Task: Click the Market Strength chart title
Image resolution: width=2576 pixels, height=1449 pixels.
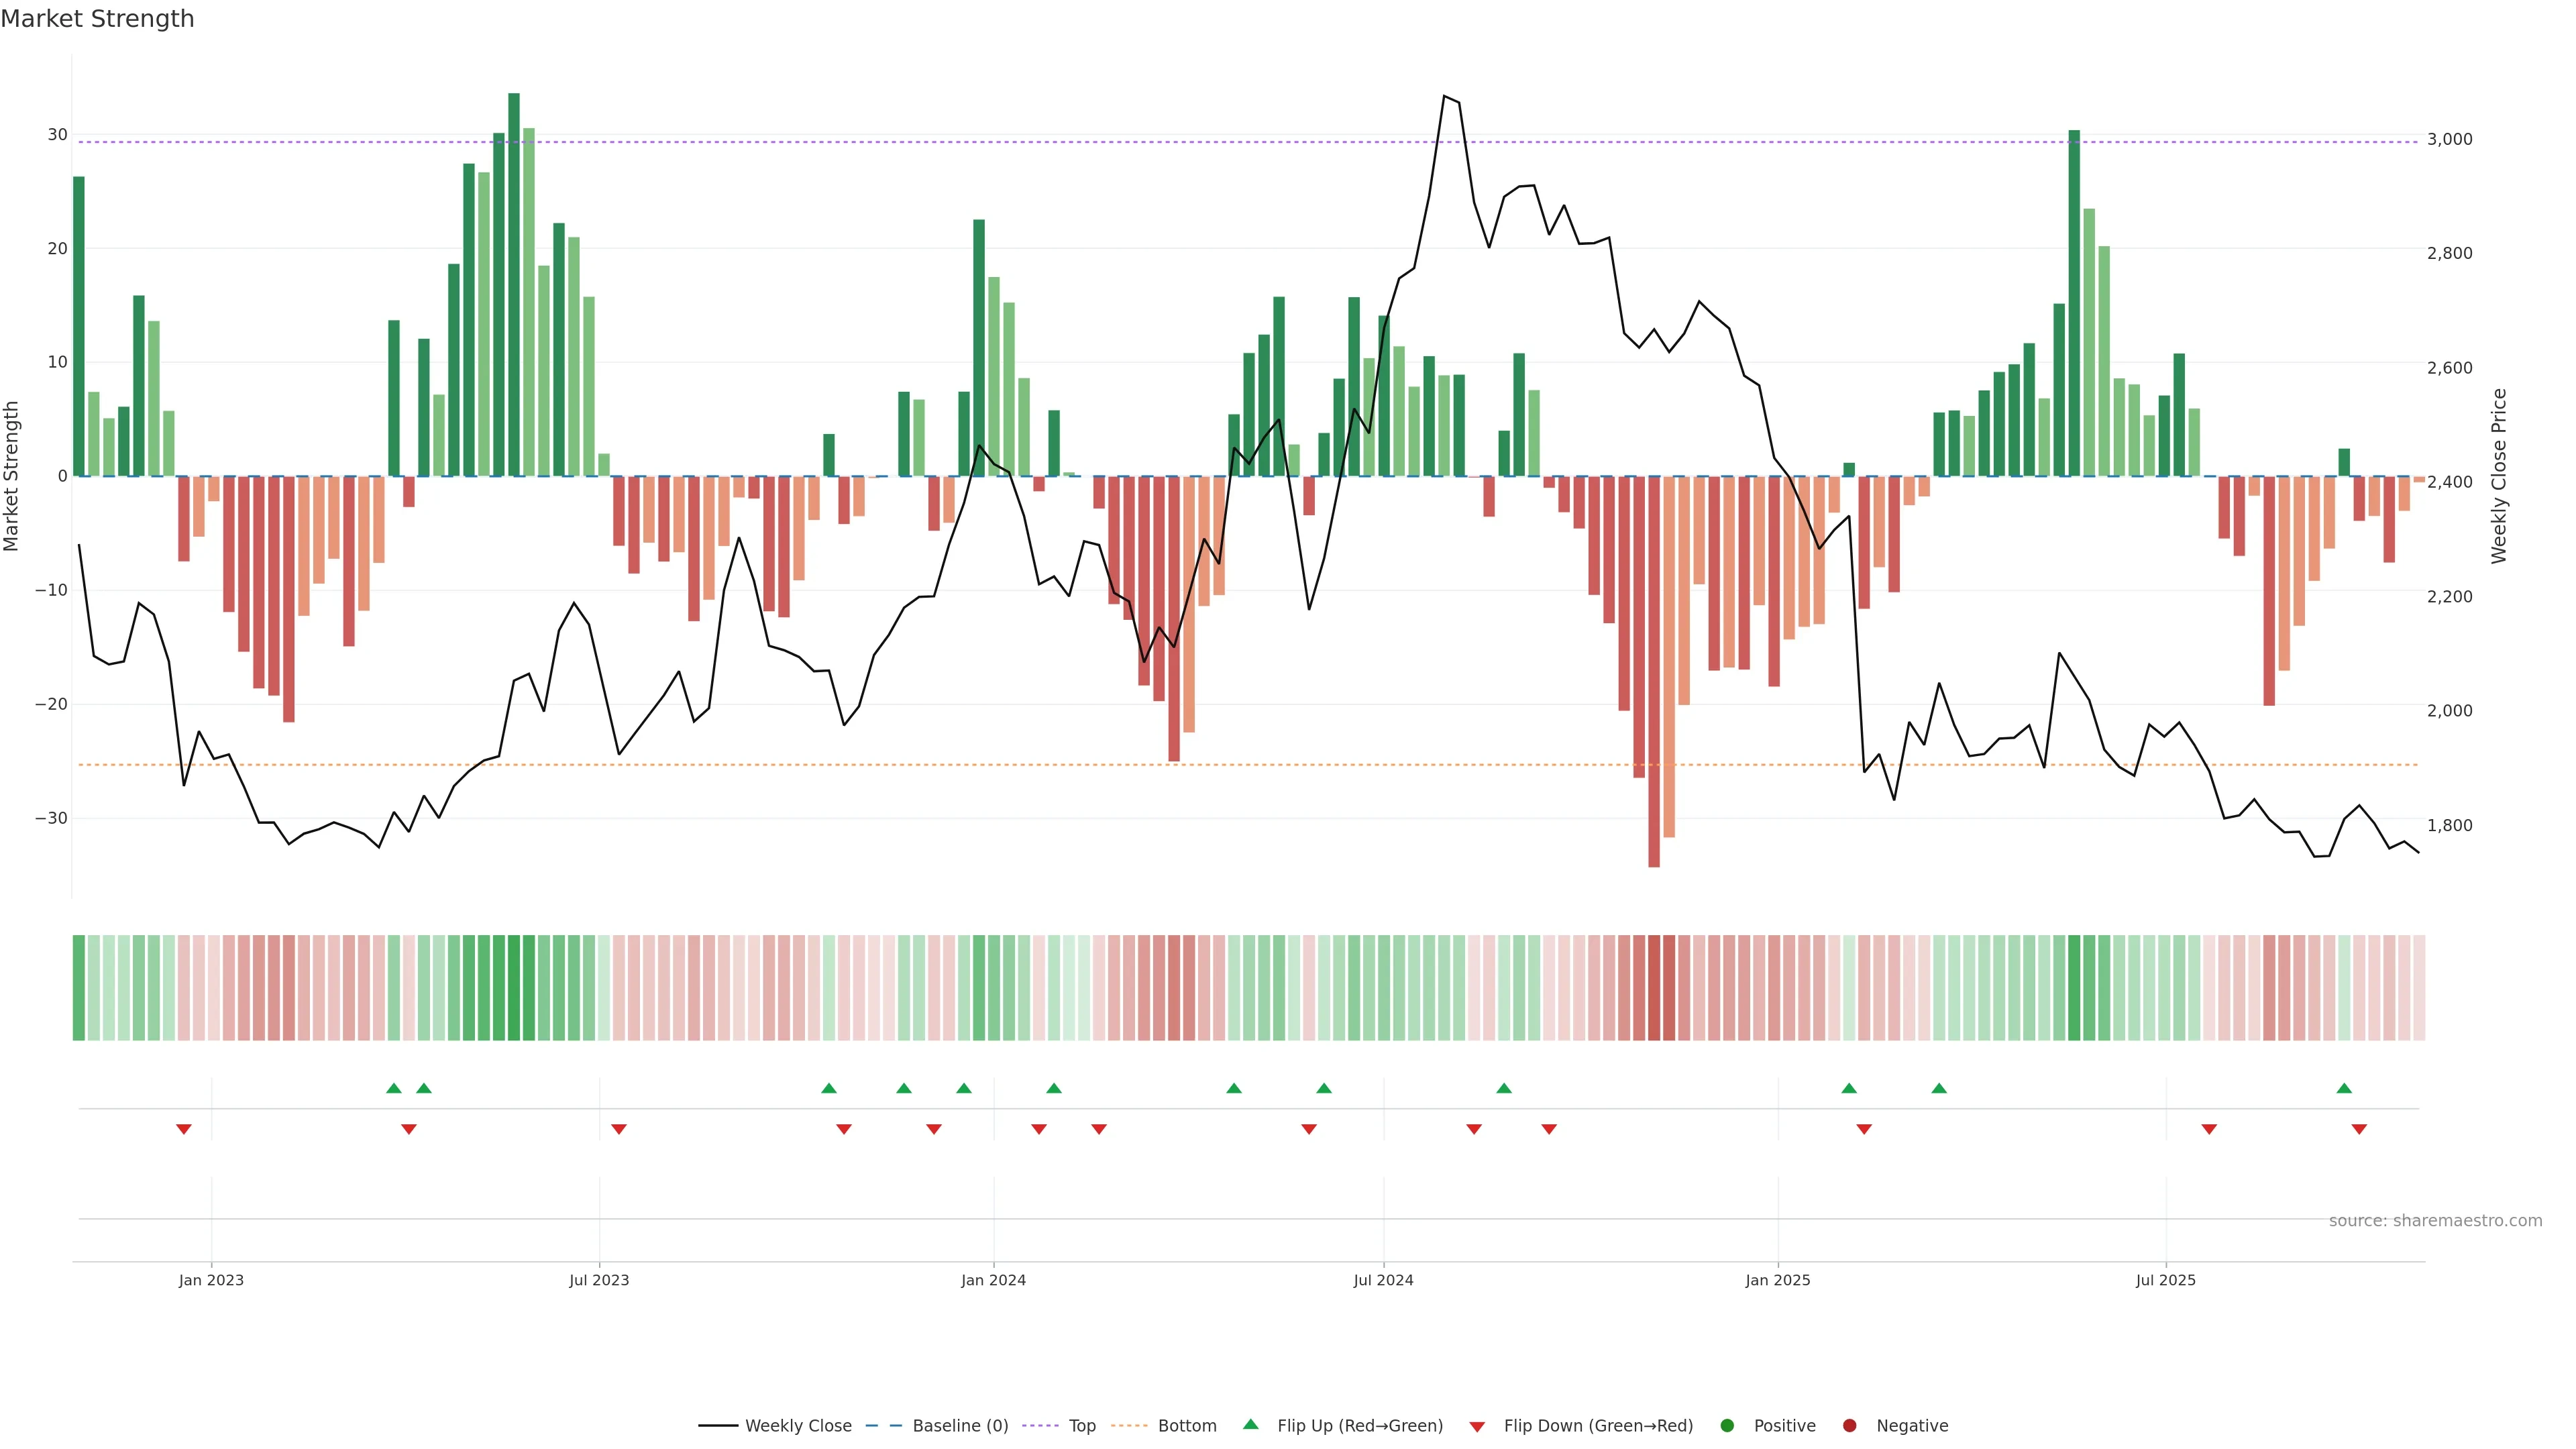Action: pyautogui.click(x=97, y=19)
